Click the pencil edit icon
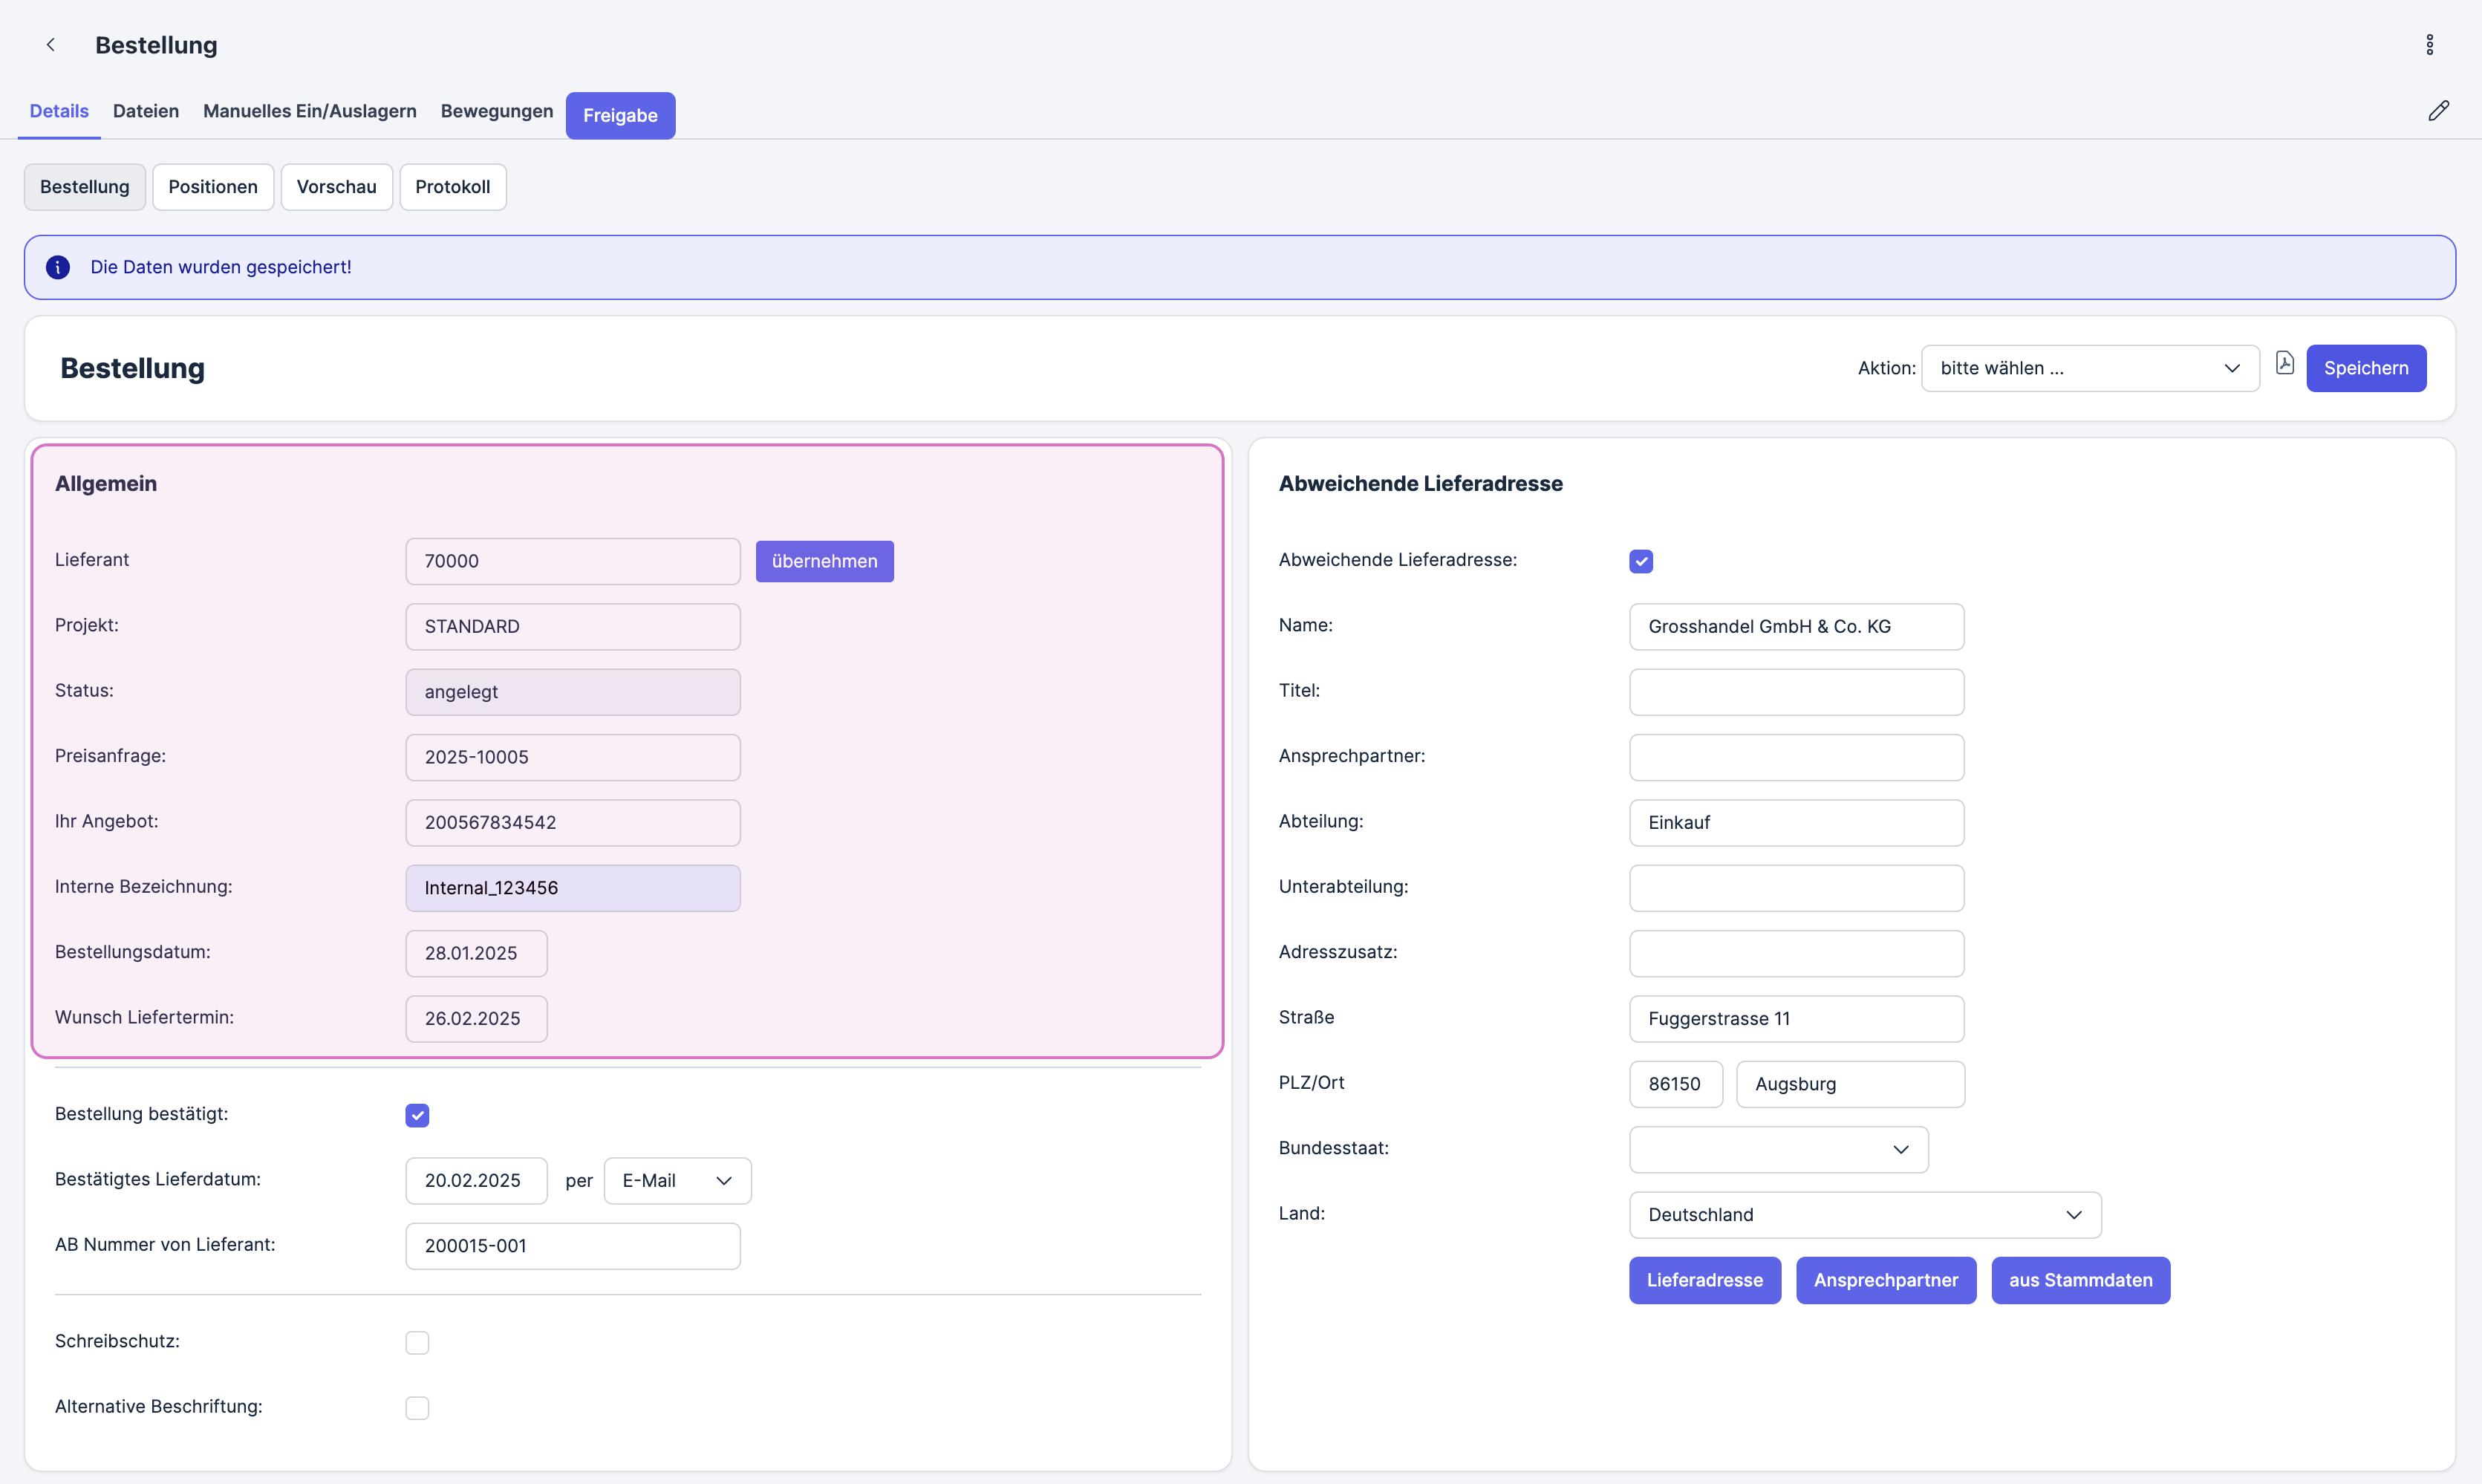 coord(2438,111)
